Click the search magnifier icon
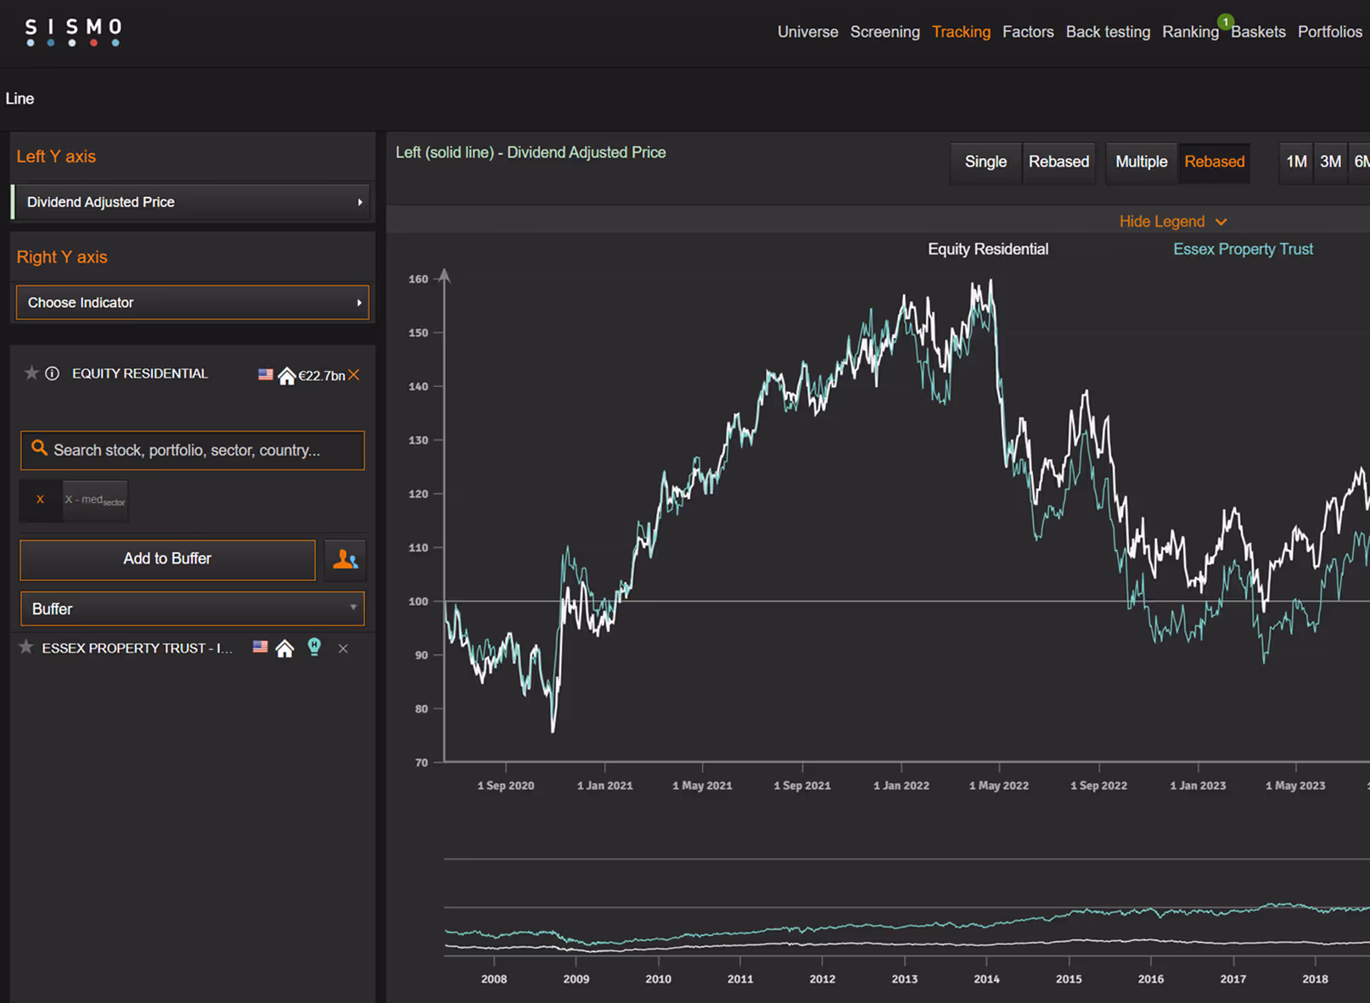Image resolution: width=1370 pixels, height=1003 pixels. coord(39,448)
